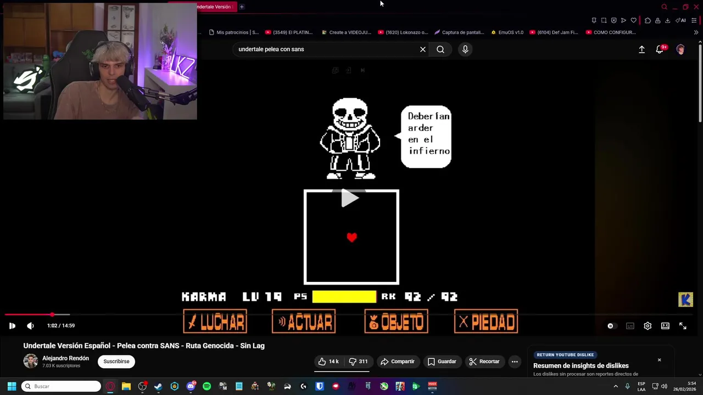Open File Explorer from the taskbar
Viewport: 703px width, 395px height.
tap(126, 386)
